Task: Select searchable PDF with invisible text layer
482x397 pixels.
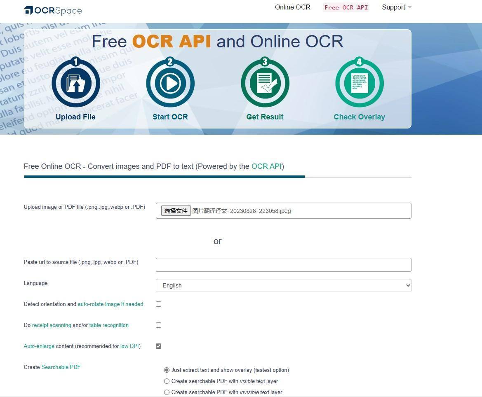Action: point(167,392)
